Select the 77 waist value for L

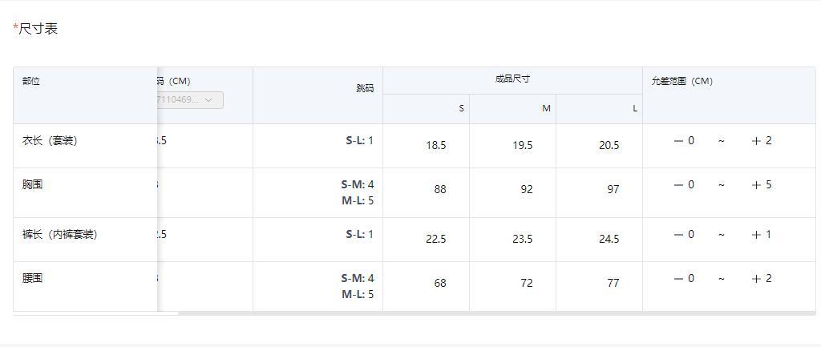coord(613,284)
